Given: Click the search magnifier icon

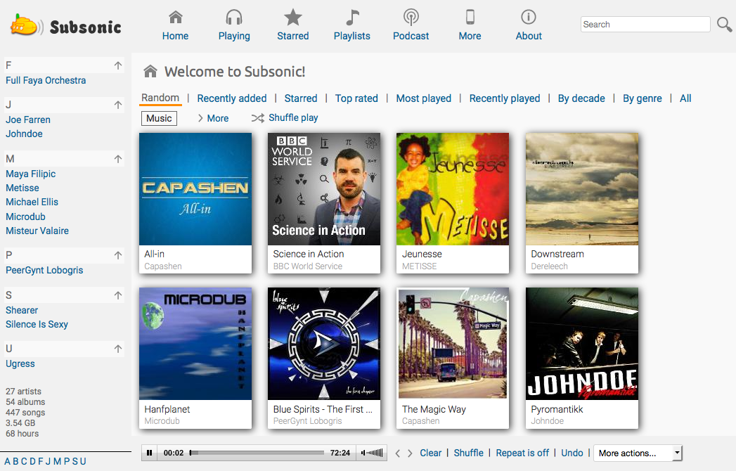Looking at the screenshot, I should click(x=724, y=25).
